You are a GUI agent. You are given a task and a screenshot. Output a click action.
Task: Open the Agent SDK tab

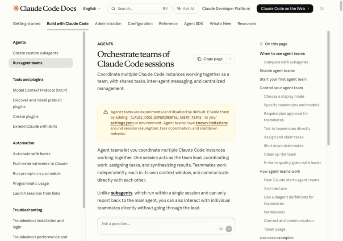tap(193, 23)
